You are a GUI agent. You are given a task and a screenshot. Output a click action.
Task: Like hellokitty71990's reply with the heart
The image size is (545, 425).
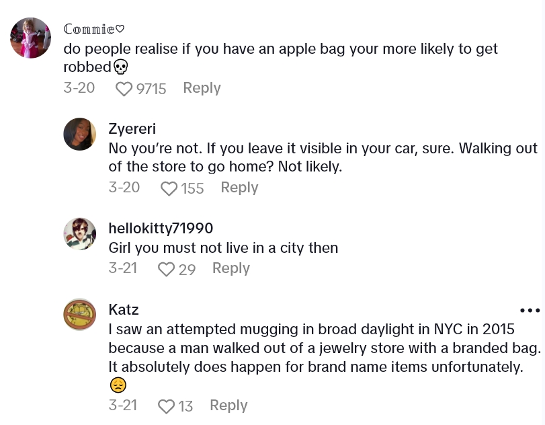(166, 269)
